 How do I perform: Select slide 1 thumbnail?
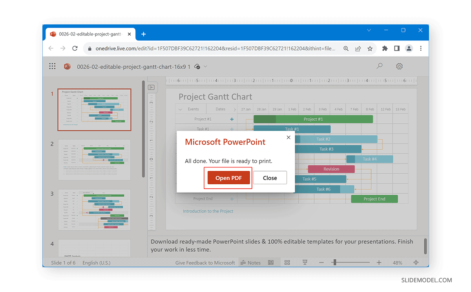(94, 110)
